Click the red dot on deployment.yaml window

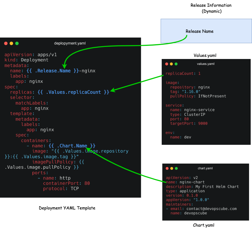[6, 43]
